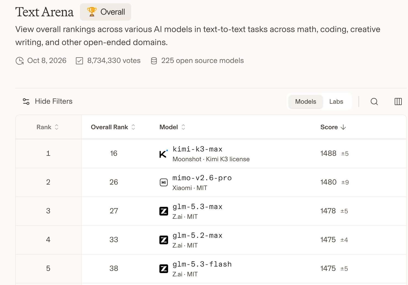Click the trophy icon in the Overall badge

click(92, 12)
